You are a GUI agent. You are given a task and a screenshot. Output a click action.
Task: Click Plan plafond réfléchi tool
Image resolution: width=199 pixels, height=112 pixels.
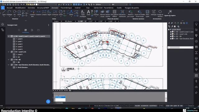114,13
